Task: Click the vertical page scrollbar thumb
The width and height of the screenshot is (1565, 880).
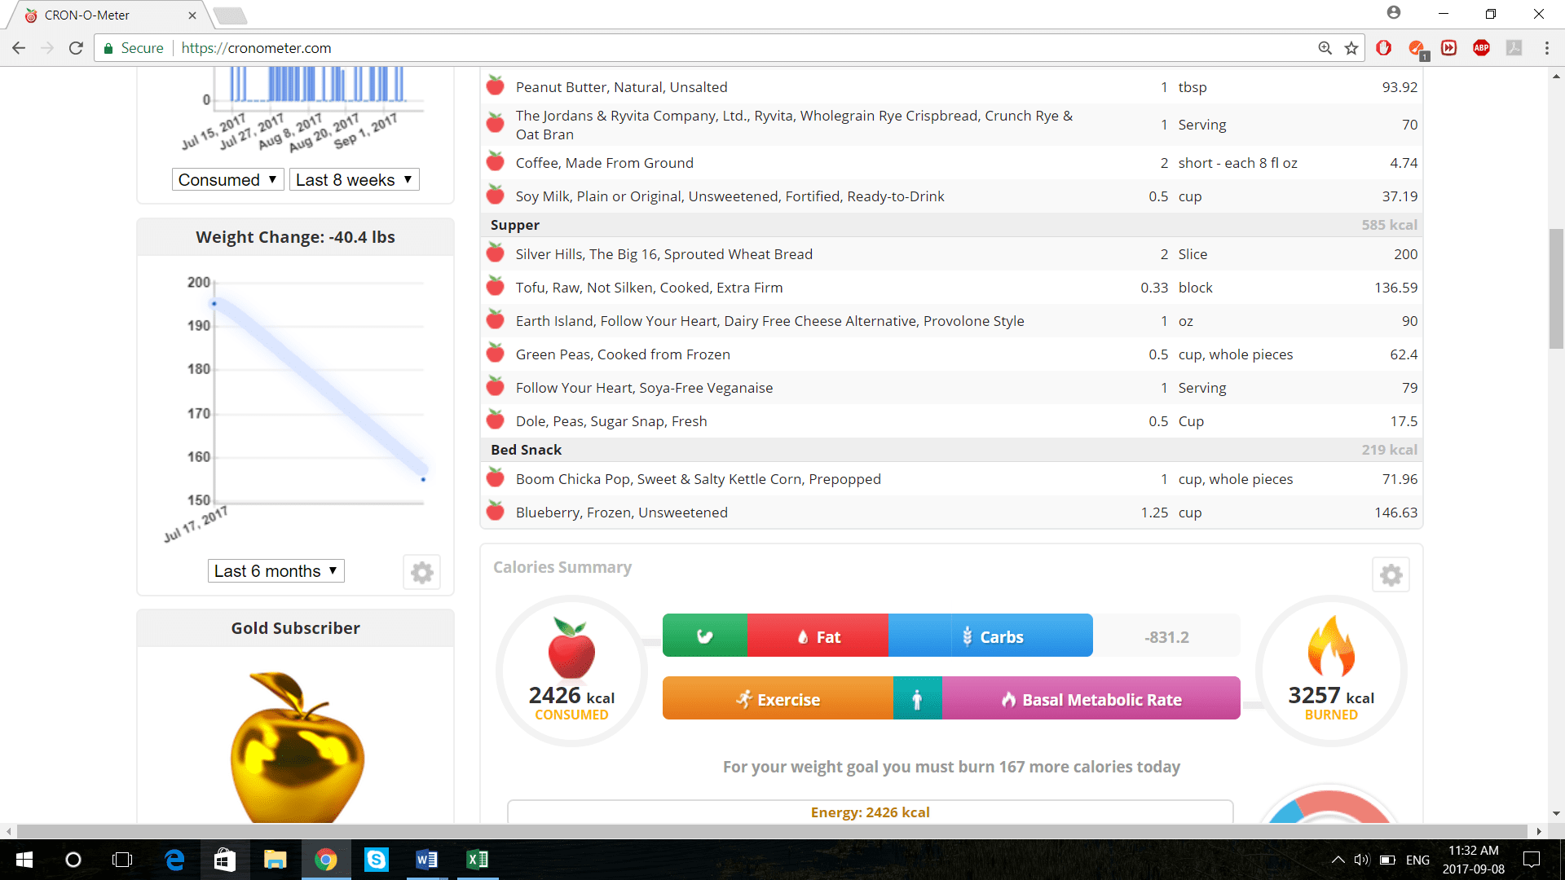Action: (x=1556, y=288)
